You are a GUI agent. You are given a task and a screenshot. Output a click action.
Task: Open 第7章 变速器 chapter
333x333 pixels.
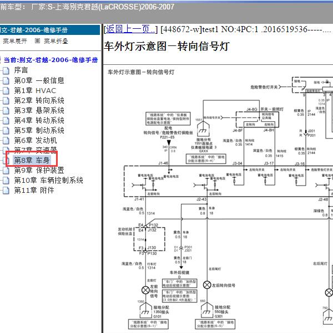coord(36,150)
